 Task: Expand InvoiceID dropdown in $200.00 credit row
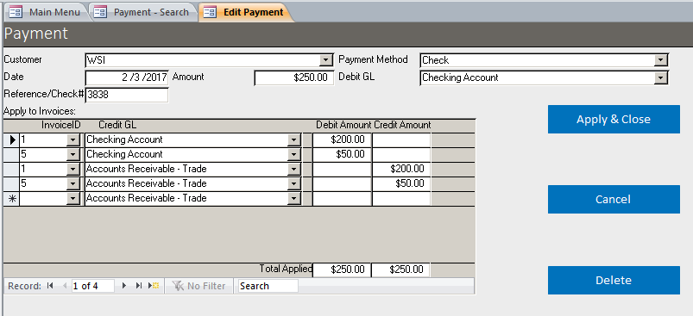coord(72,170)
